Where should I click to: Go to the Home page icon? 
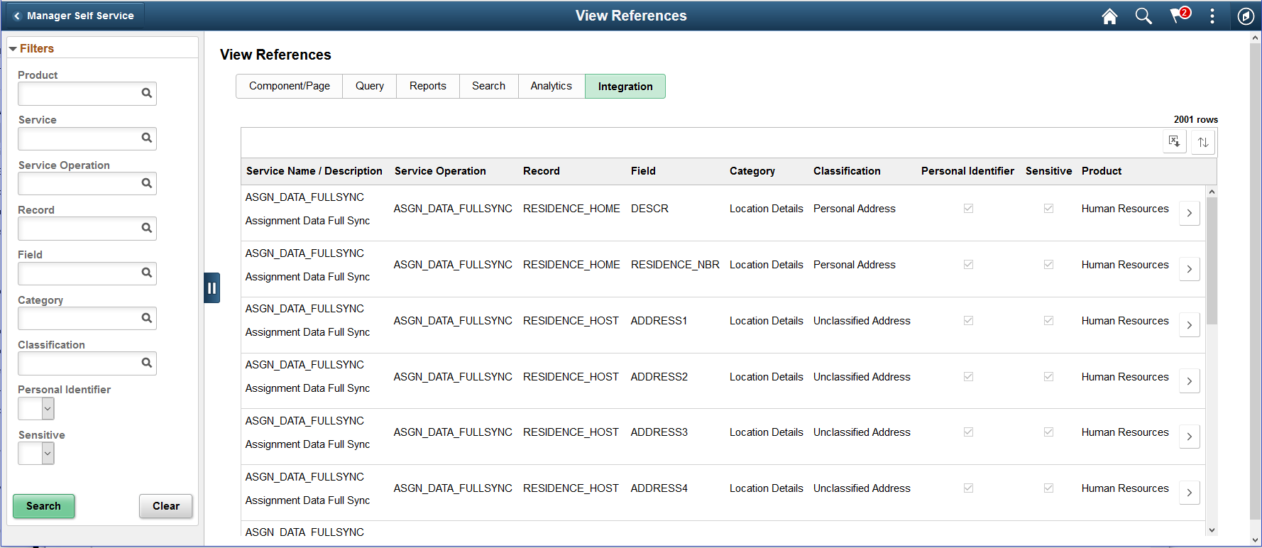1109,16
